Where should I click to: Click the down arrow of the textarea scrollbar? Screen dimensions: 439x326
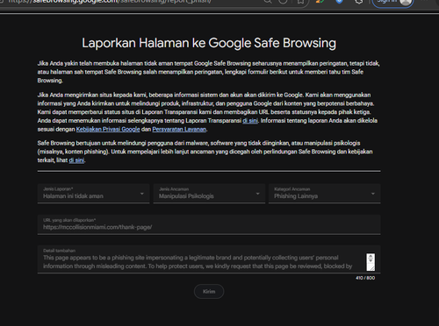point(371,260)
